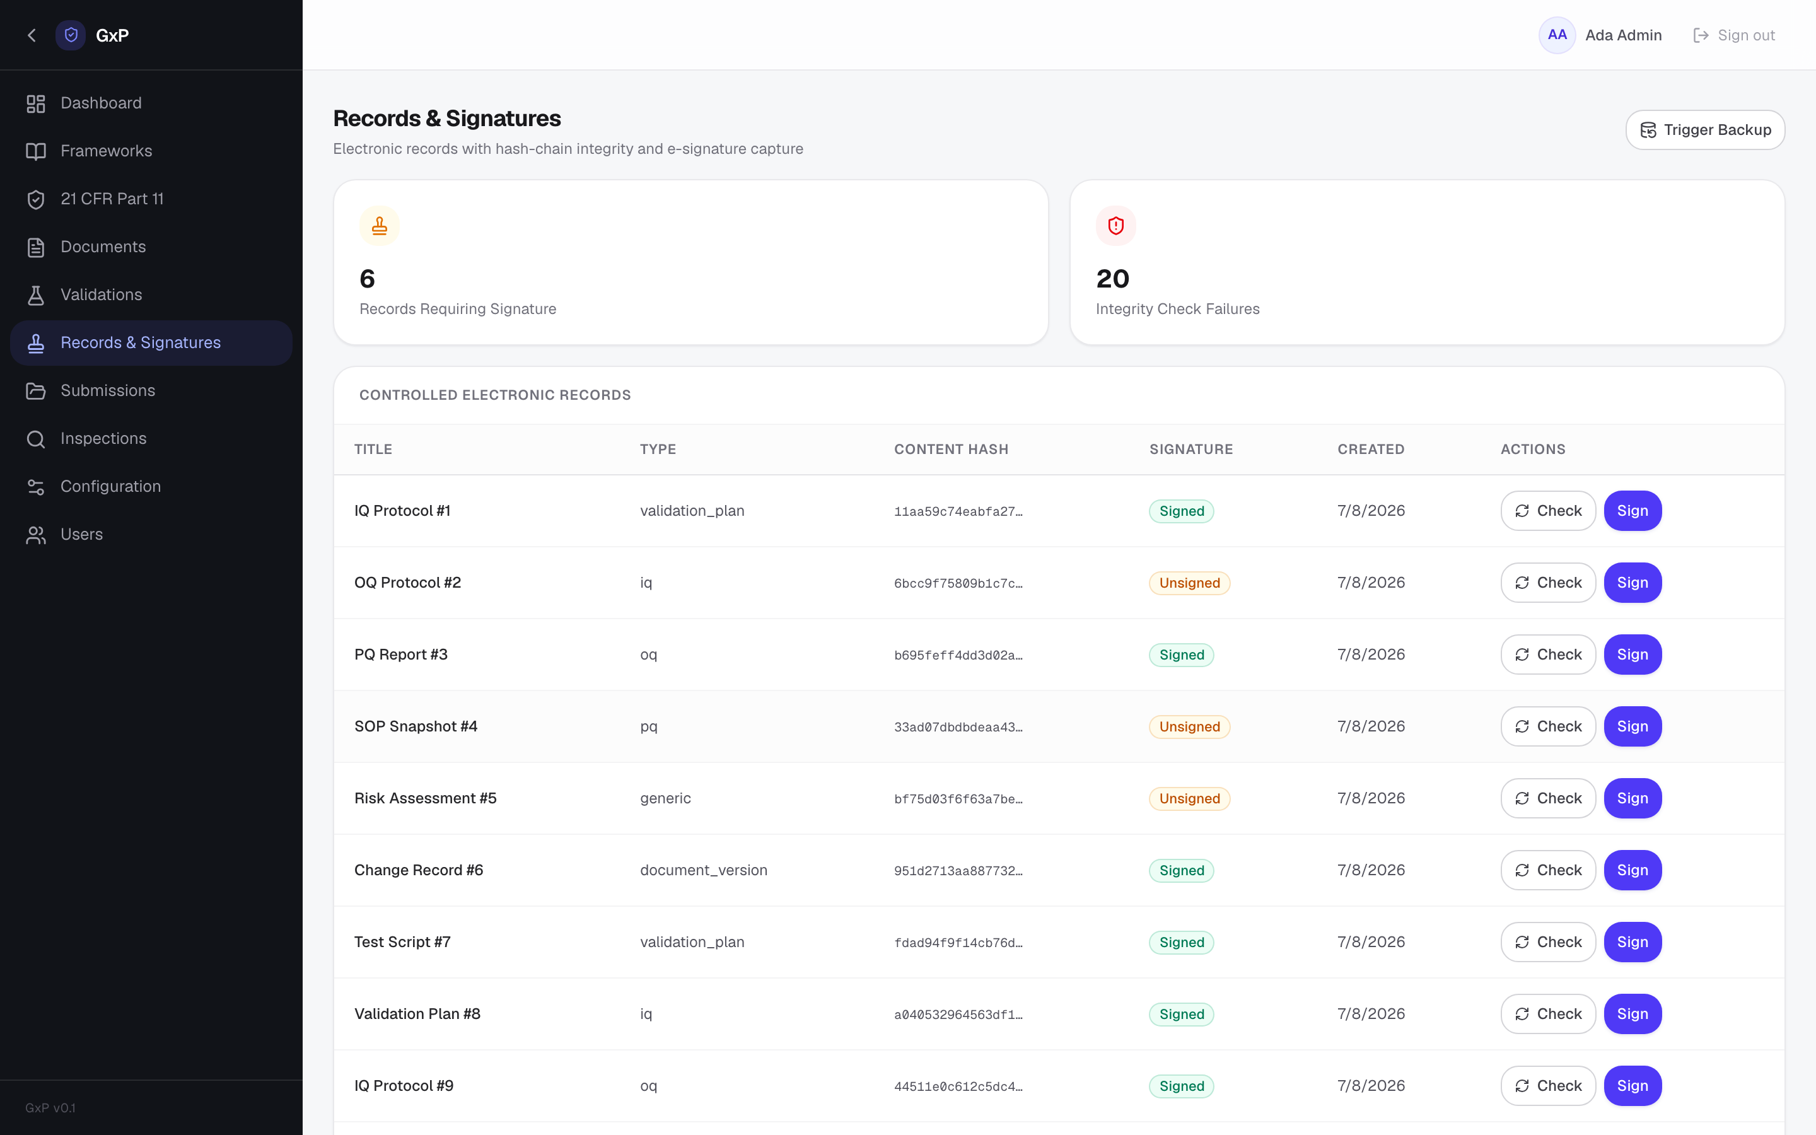1816x1135 pixels.
Task: Open the Dashboard page
Action: click(151, 103)
